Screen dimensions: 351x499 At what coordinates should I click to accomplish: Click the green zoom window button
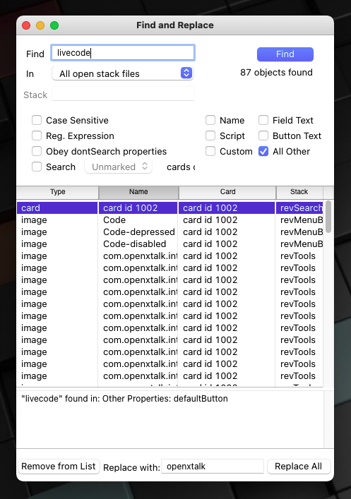click(x=54, y=25)
